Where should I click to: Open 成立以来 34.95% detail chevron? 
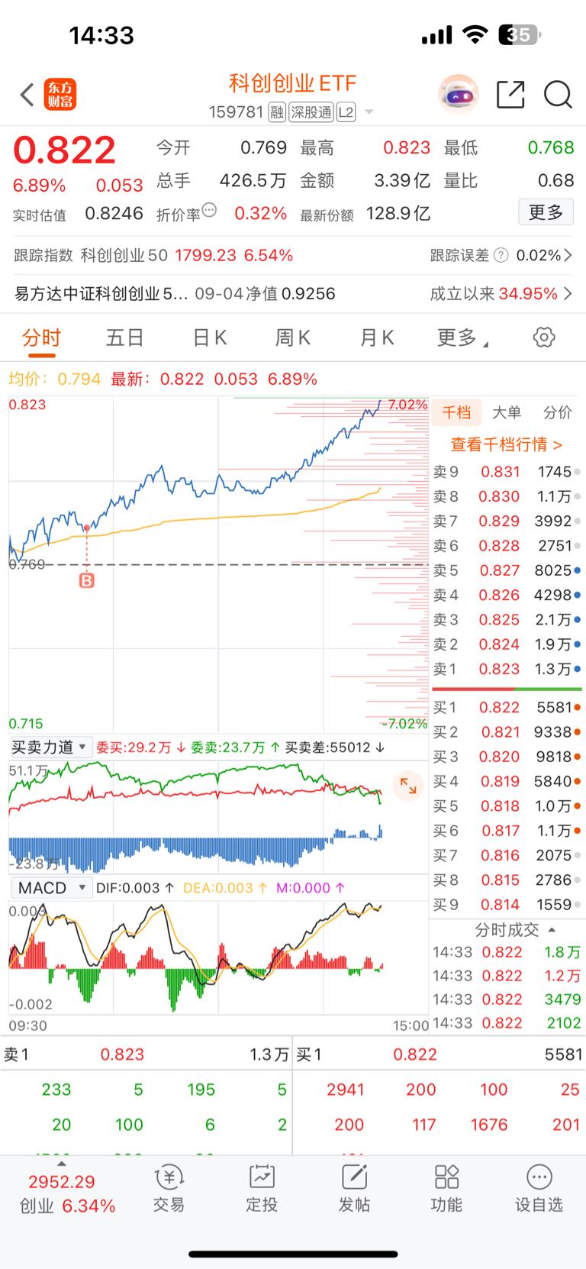(x=568, y=293)
